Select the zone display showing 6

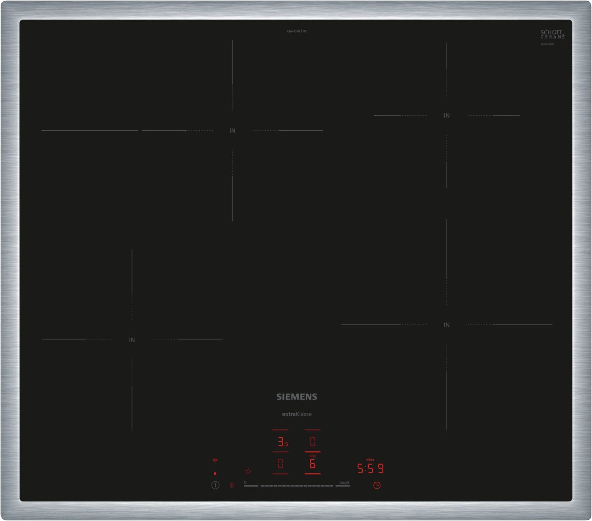coord(313,463)
